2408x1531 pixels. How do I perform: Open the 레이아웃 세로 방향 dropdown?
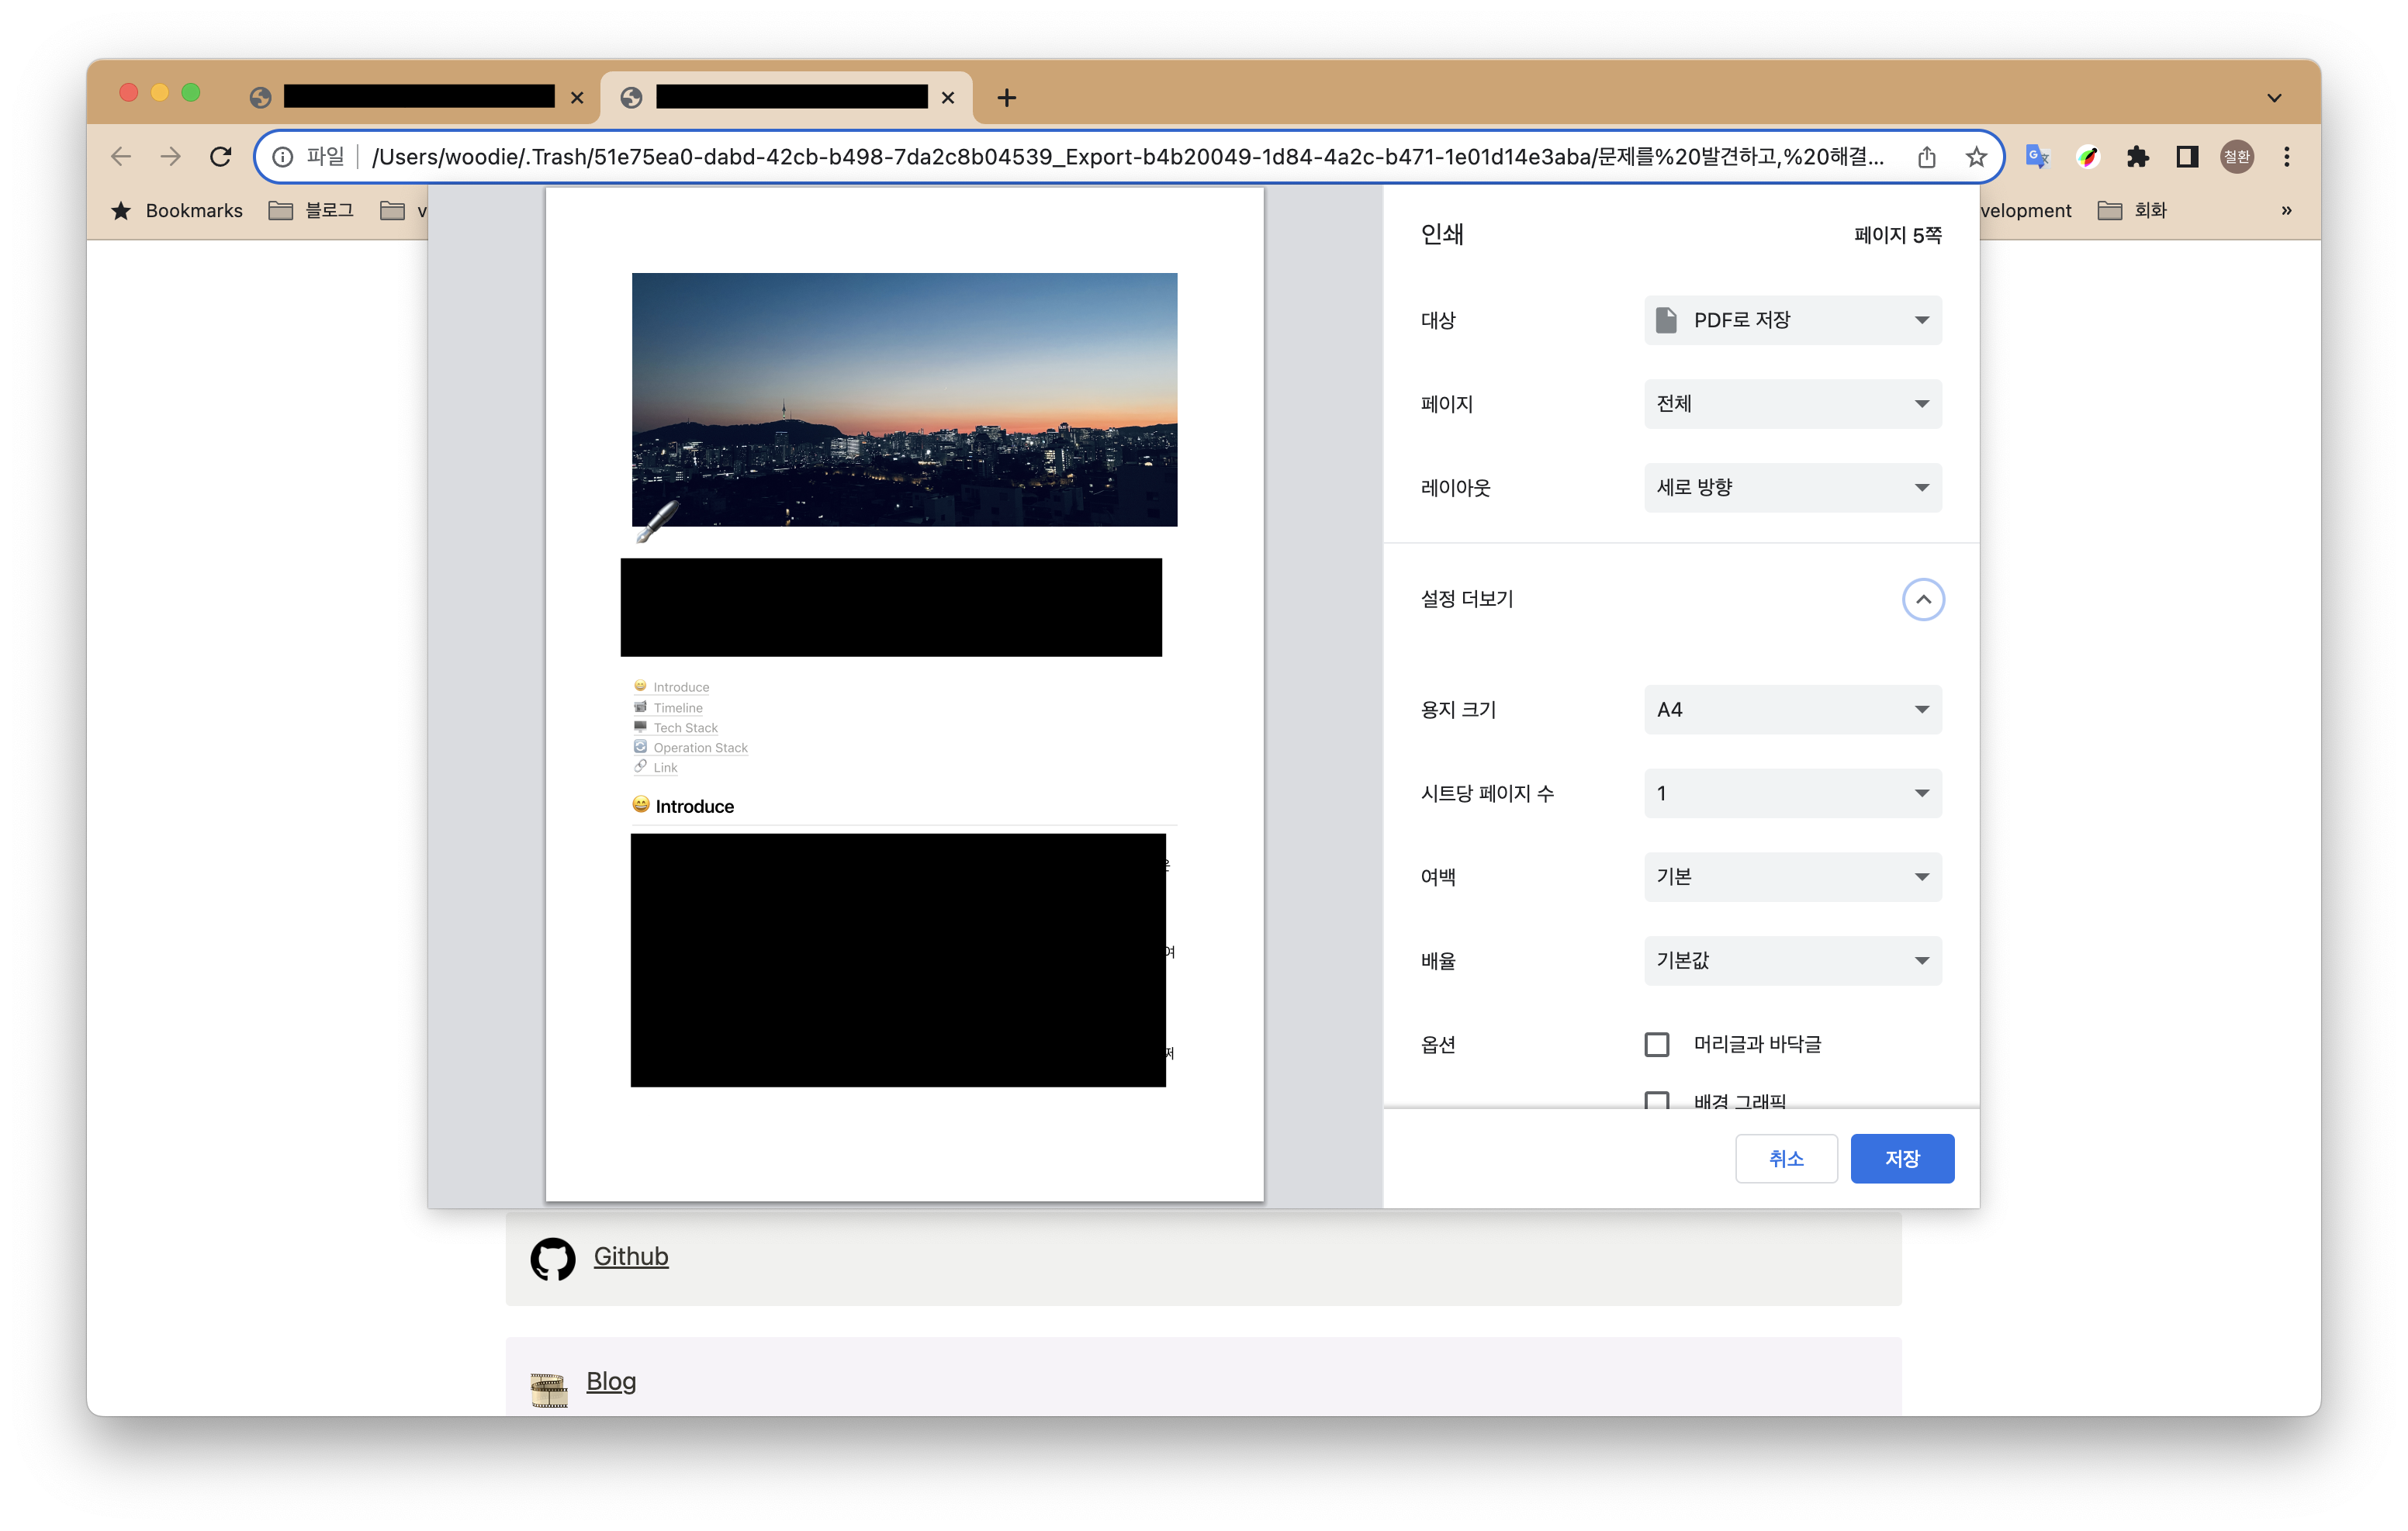pyautogui.click(x=1792, y=487)
